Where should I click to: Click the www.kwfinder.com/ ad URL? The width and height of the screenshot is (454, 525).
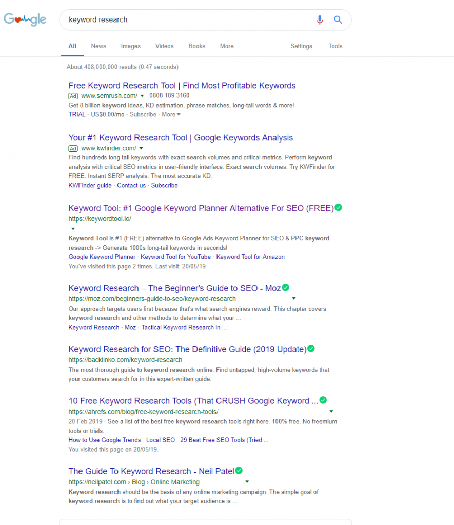click(109, 148)
